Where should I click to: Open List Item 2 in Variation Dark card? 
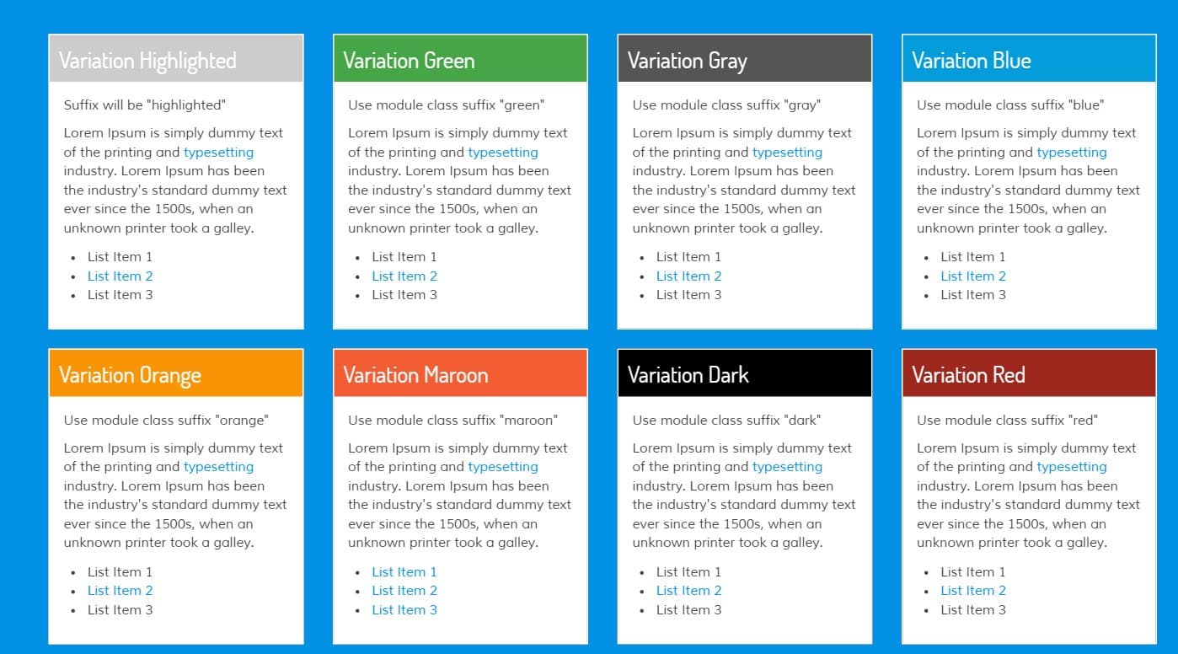(688, 591)
